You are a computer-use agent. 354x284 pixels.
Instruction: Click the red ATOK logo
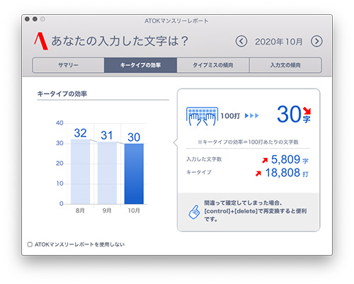41,41
